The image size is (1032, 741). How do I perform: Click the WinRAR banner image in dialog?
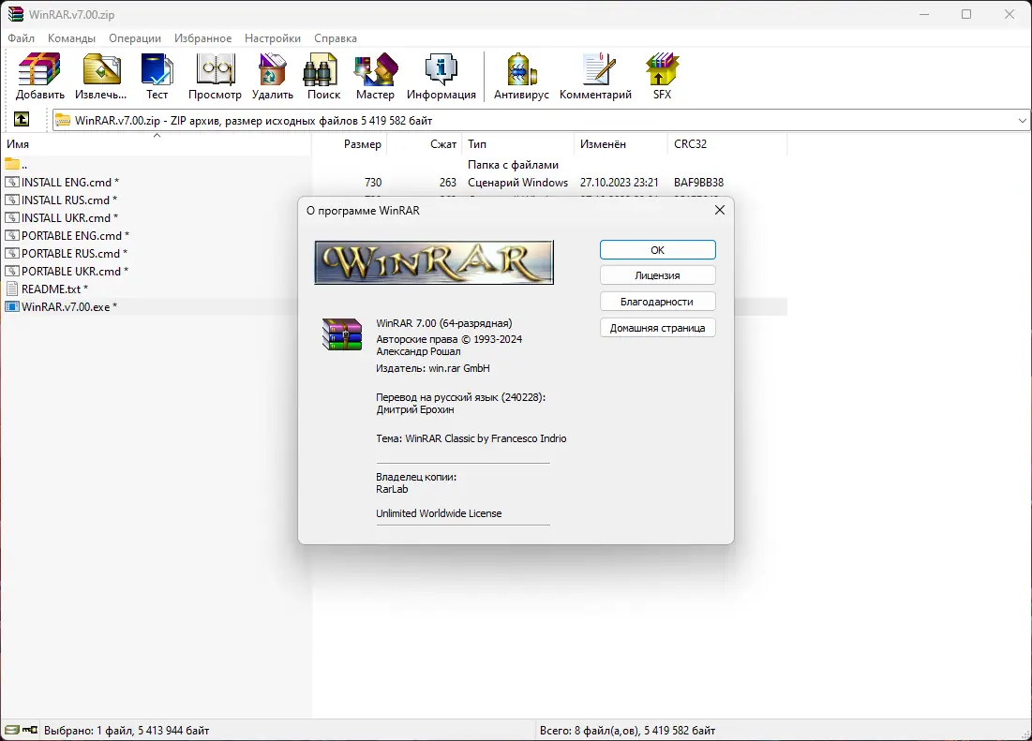(x=434, y=262)
